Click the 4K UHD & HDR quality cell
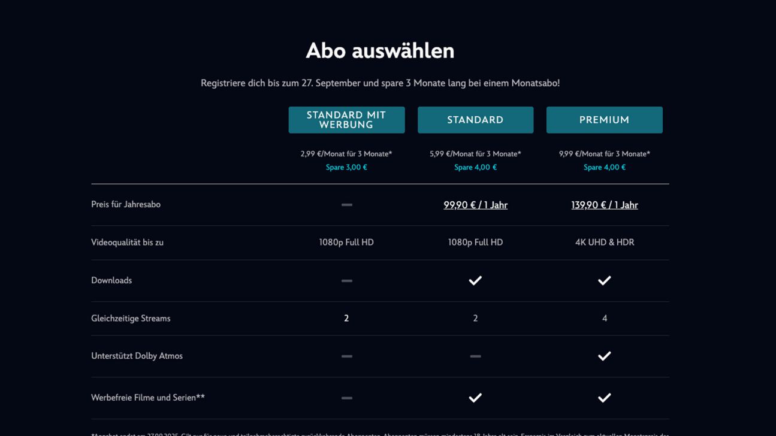 pos(604,243)
